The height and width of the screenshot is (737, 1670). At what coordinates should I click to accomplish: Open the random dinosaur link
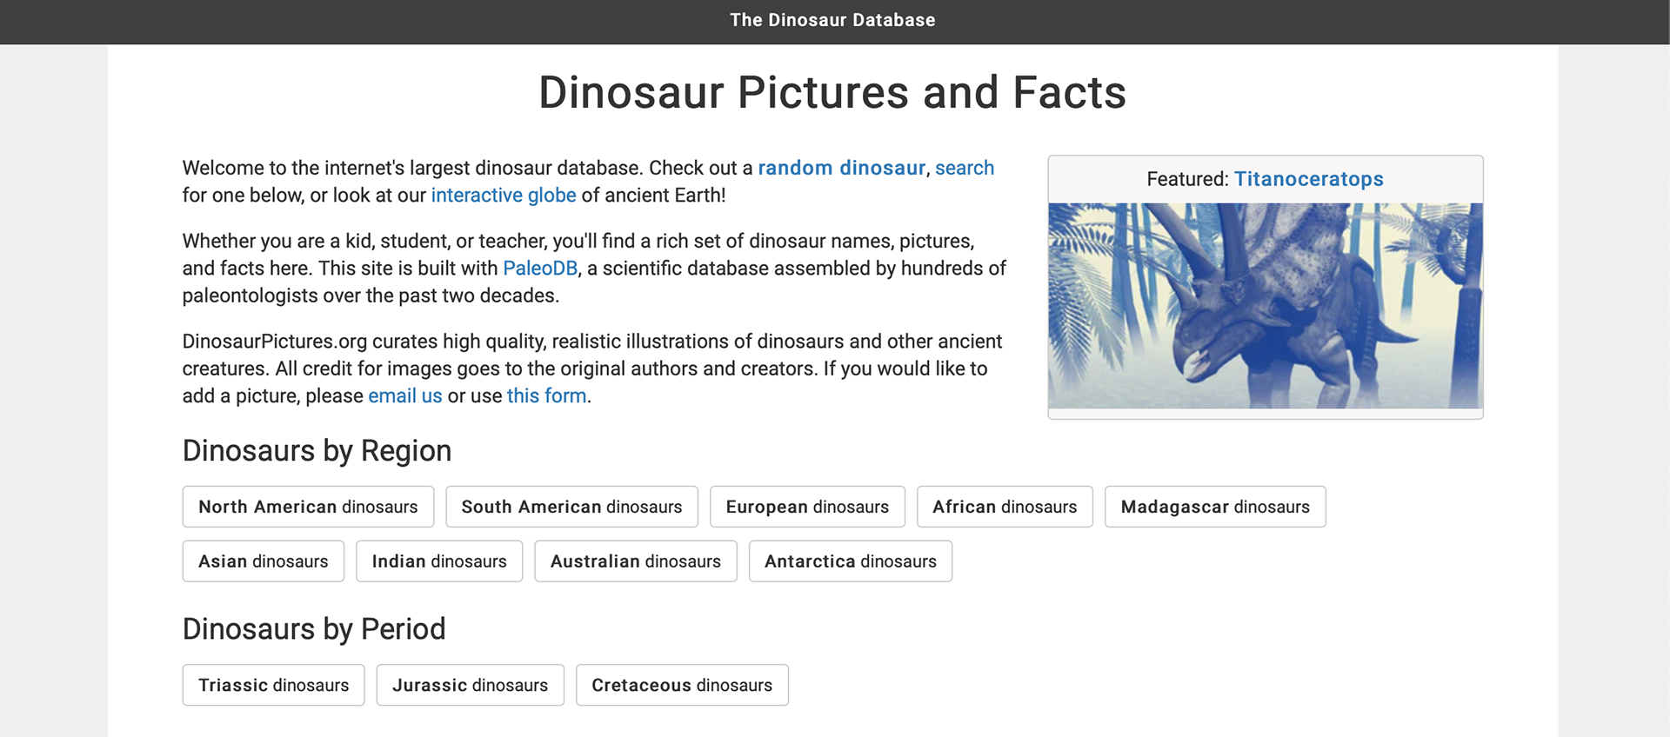(841, 168)
